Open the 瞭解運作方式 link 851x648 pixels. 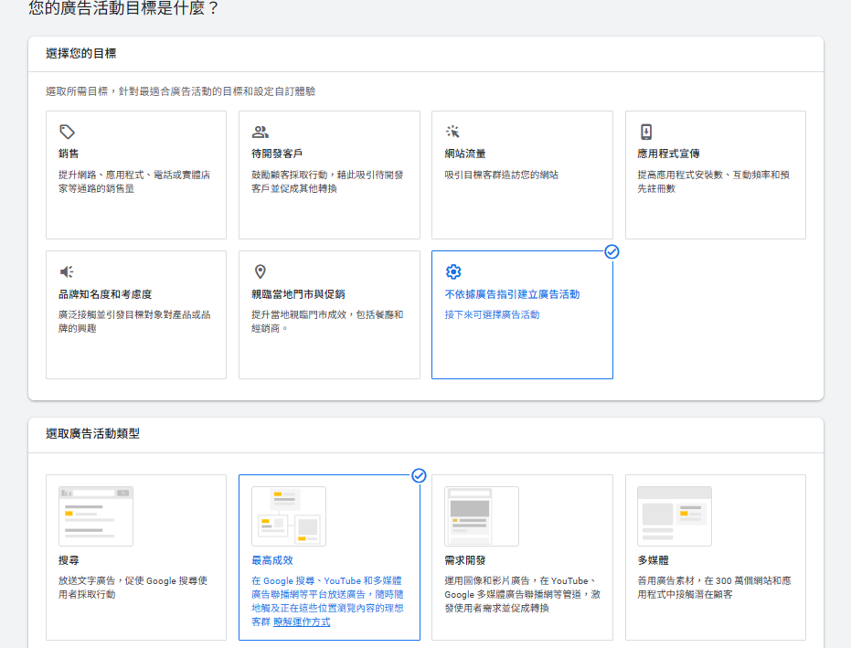pyautogui.click(x=302, y=621)
